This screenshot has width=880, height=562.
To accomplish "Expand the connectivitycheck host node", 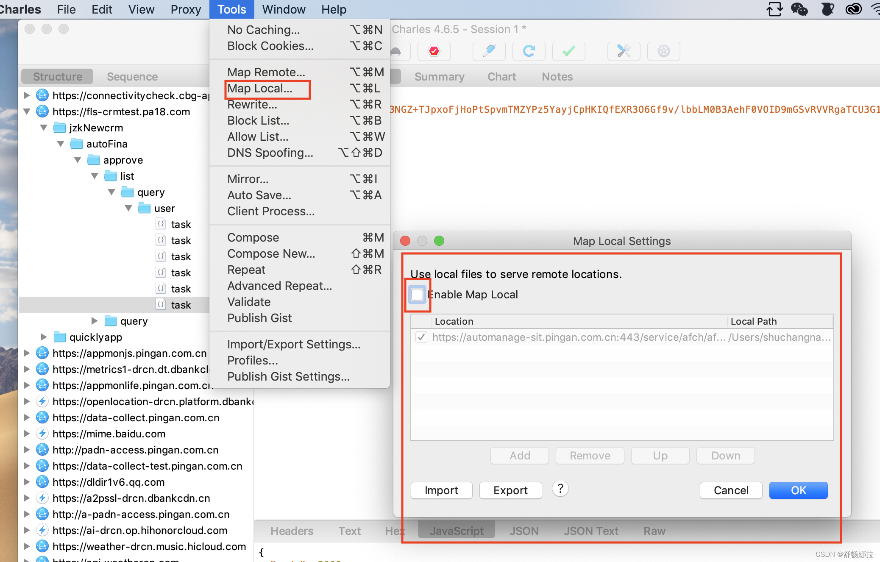I will (x=27, y=95).
